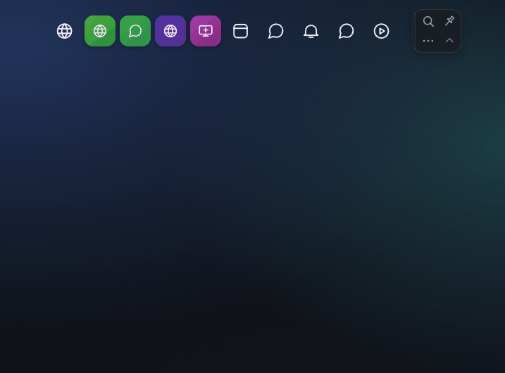Start playback with the circled play icon
The image size is (505, 373).
[381, 31]
